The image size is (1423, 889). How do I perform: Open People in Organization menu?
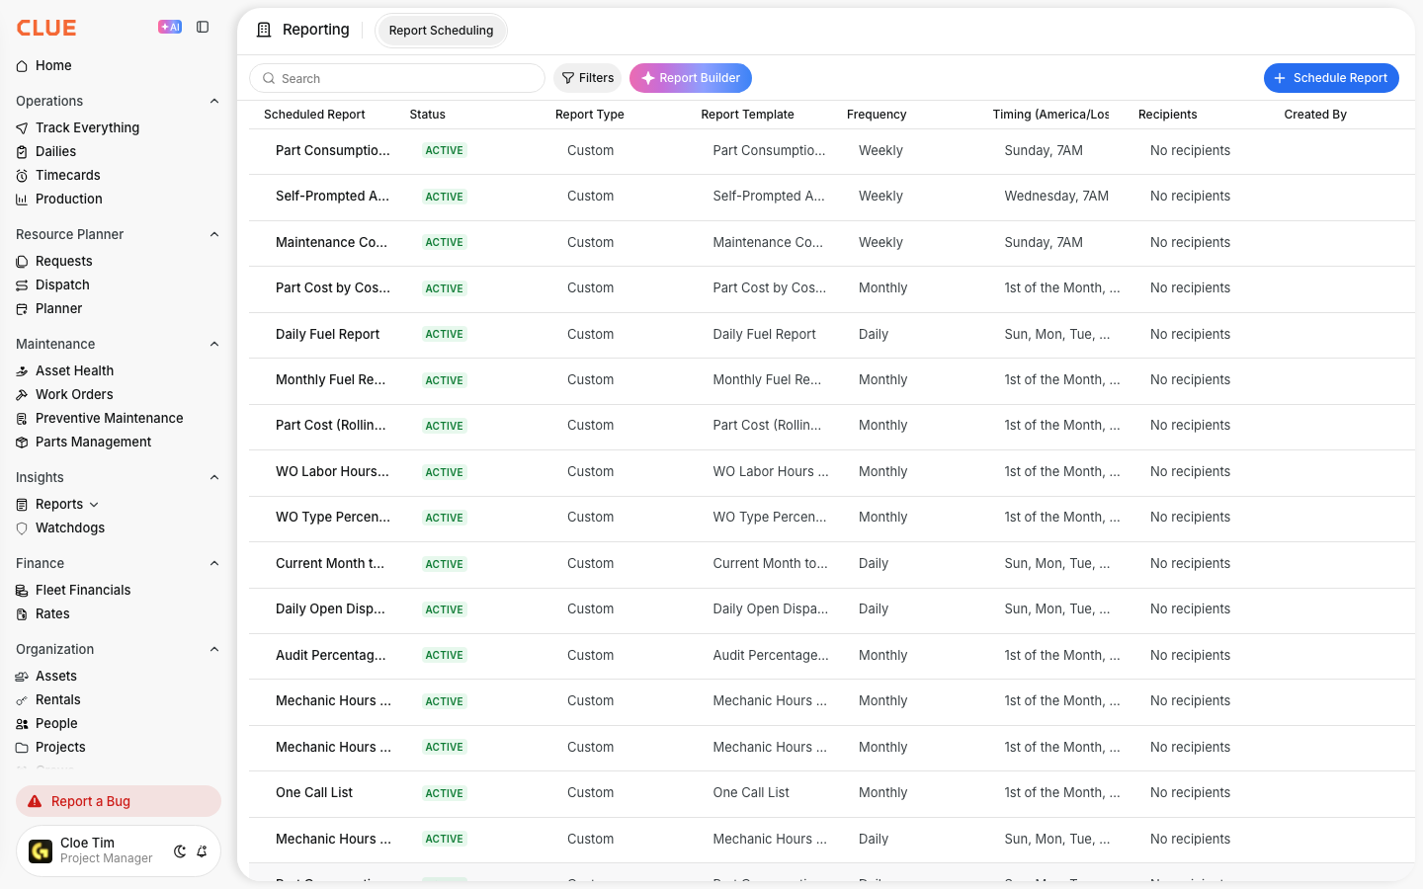tap(55, 723)
